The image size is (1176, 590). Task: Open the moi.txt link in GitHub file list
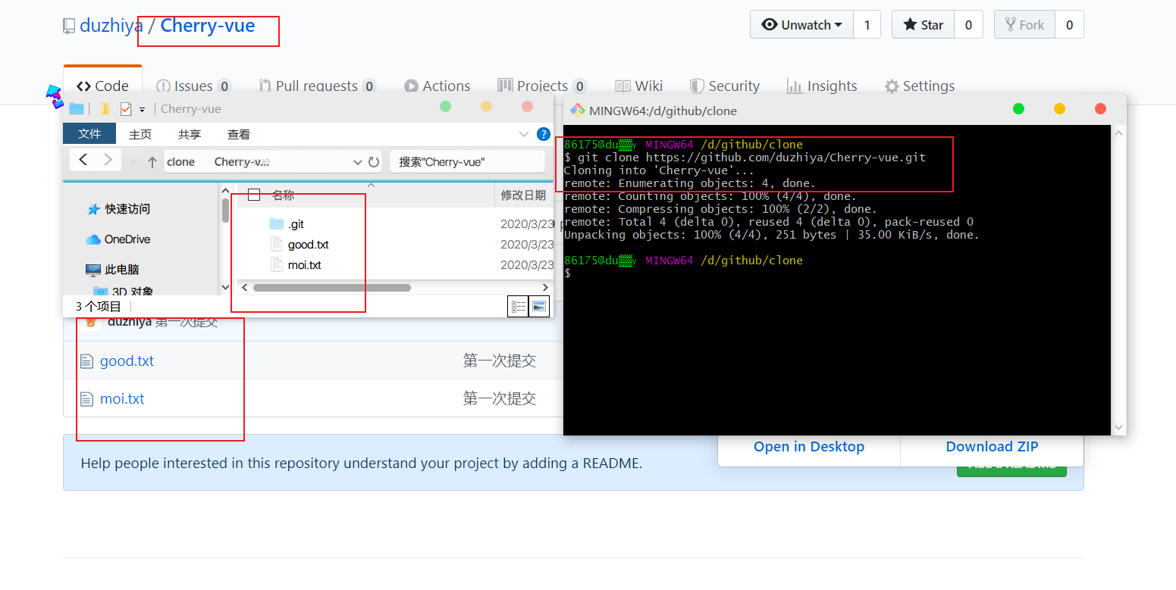[122, 398]
